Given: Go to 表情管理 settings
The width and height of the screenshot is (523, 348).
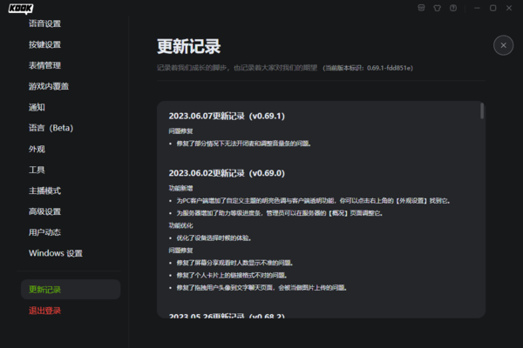Looking at the screenshot, I should click(x=45, y=65).
